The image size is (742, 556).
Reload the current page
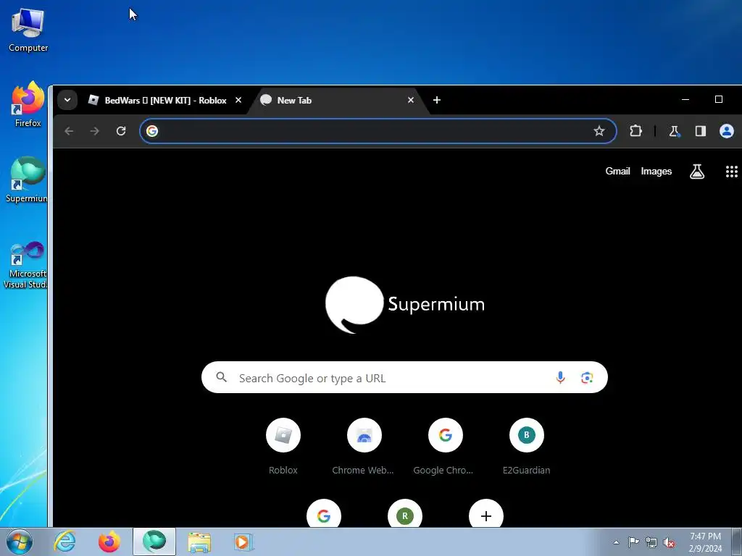click(x=121, y=131)
